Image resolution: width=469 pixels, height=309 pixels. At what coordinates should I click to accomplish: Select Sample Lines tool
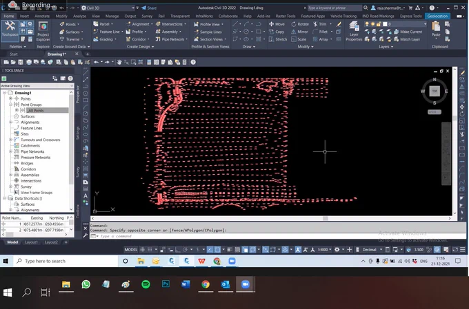click(x=208, y=32)
